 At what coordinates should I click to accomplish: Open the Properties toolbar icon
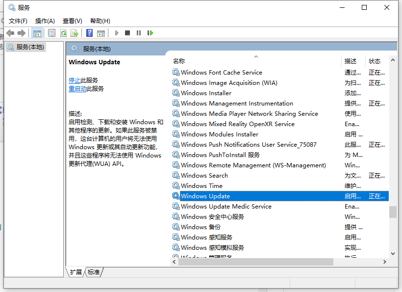(52, 33)
